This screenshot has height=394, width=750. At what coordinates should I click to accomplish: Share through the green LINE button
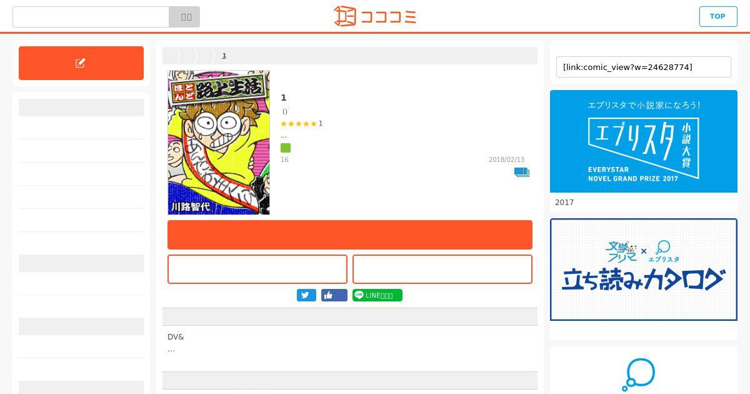pos(377,295)
